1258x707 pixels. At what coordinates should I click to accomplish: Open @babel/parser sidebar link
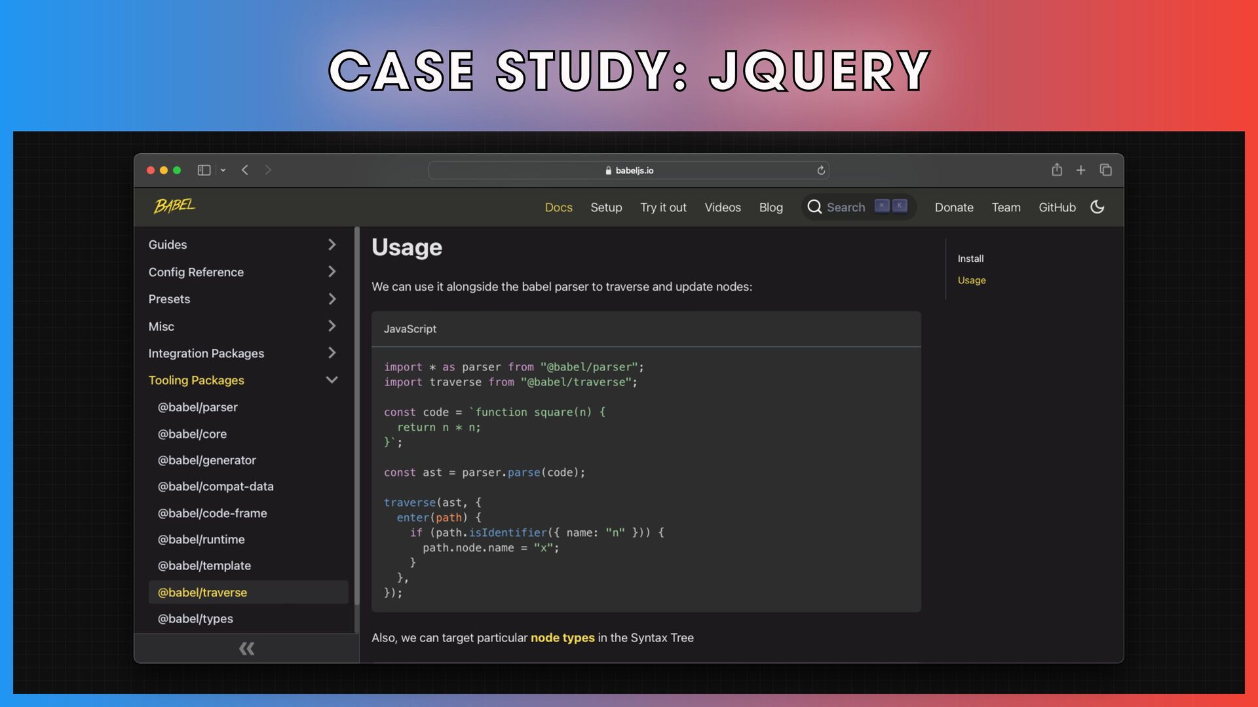(x=198, y=407)
